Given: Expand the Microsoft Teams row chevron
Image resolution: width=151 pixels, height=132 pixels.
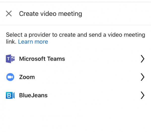Looking at the screenshot, I should (x=142, y=59).
